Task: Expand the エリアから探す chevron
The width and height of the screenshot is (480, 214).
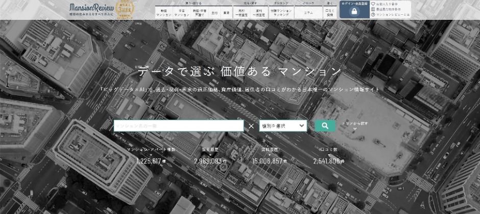Action: [355, 129]
